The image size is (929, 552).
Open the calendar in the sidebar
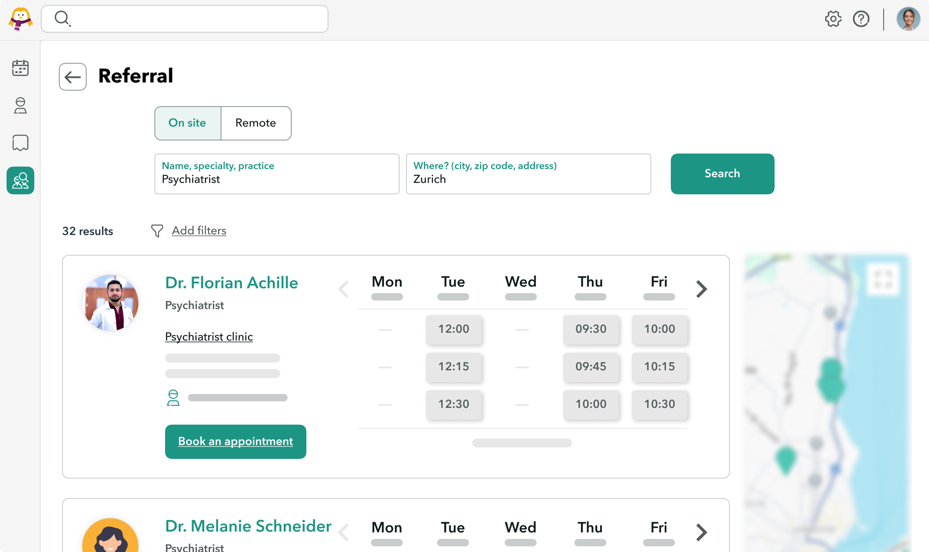tap(20, 68)
